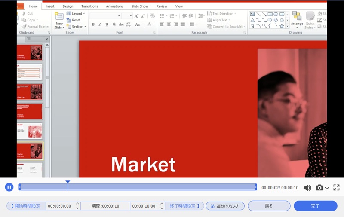
Task: Click the trim timeline bar to seek
Action: (x=138, y=187)
